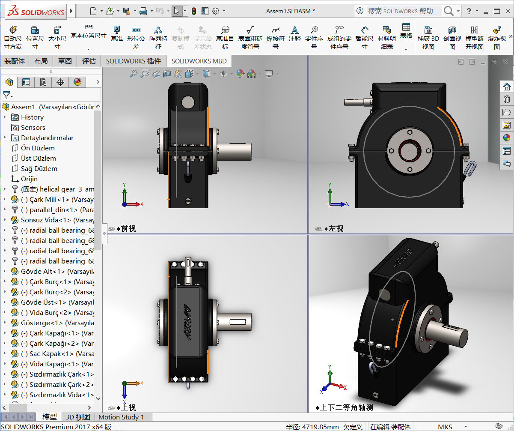Open the Section View (剖面视图) tool

point(452,37)
